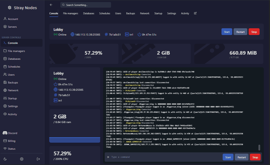270x165 pixels.
Task: Click the console log scrollbar handle
Action: (x=259, y=147)
